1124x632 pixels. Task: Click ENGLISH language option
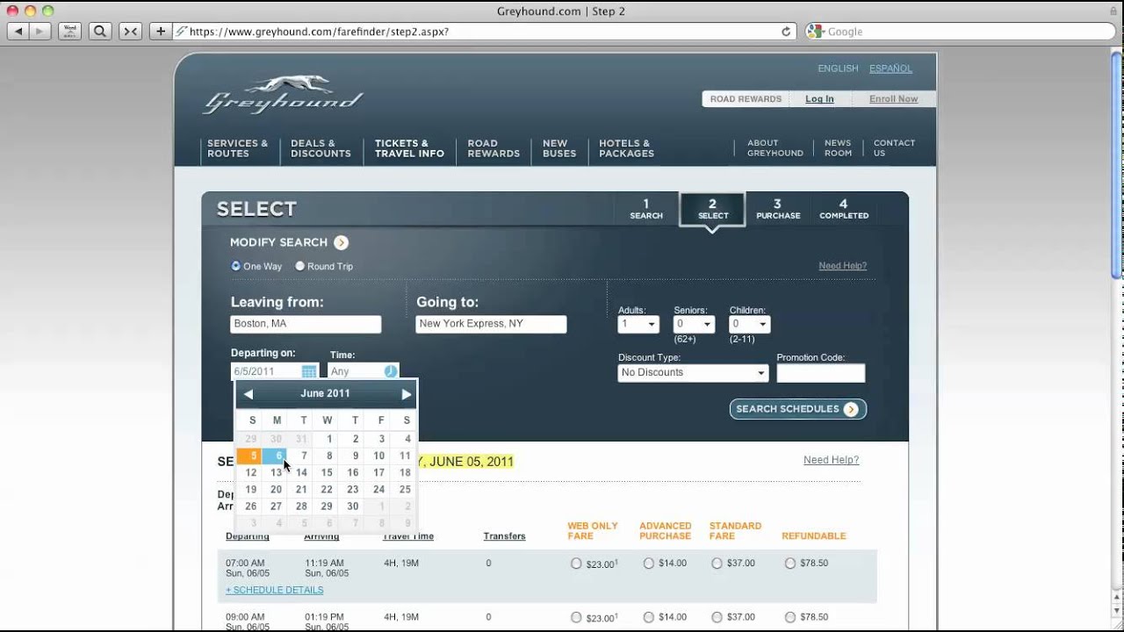(838, 68)
